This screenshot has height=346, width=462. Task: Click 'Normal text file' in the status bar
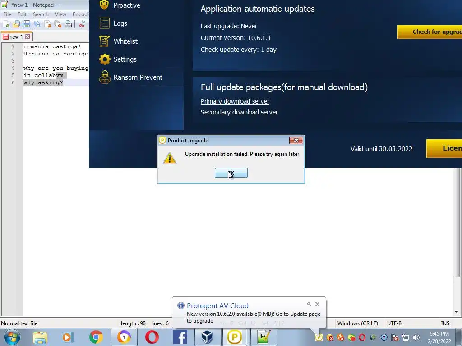19,323
